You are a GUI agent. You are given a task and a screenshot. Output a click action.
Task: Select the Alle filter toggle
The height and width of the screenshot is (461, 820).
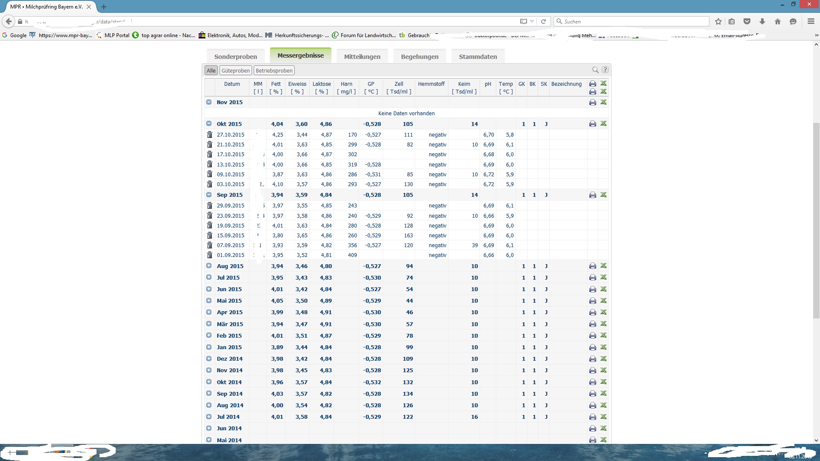[x=211, y=71]
